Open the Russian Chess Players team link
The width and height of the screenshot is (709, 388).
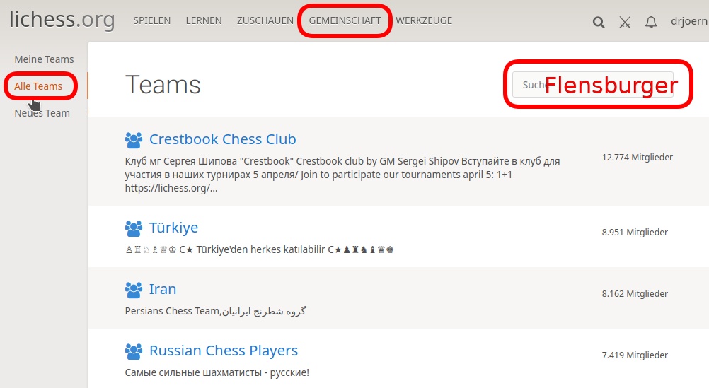[x=223, y=351]
